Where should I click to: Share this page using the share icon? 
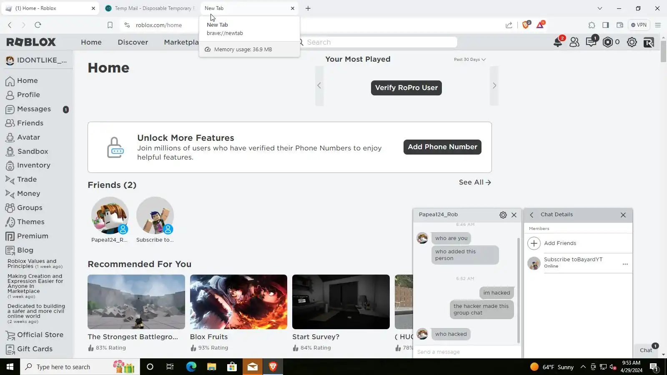coord(509,25)
